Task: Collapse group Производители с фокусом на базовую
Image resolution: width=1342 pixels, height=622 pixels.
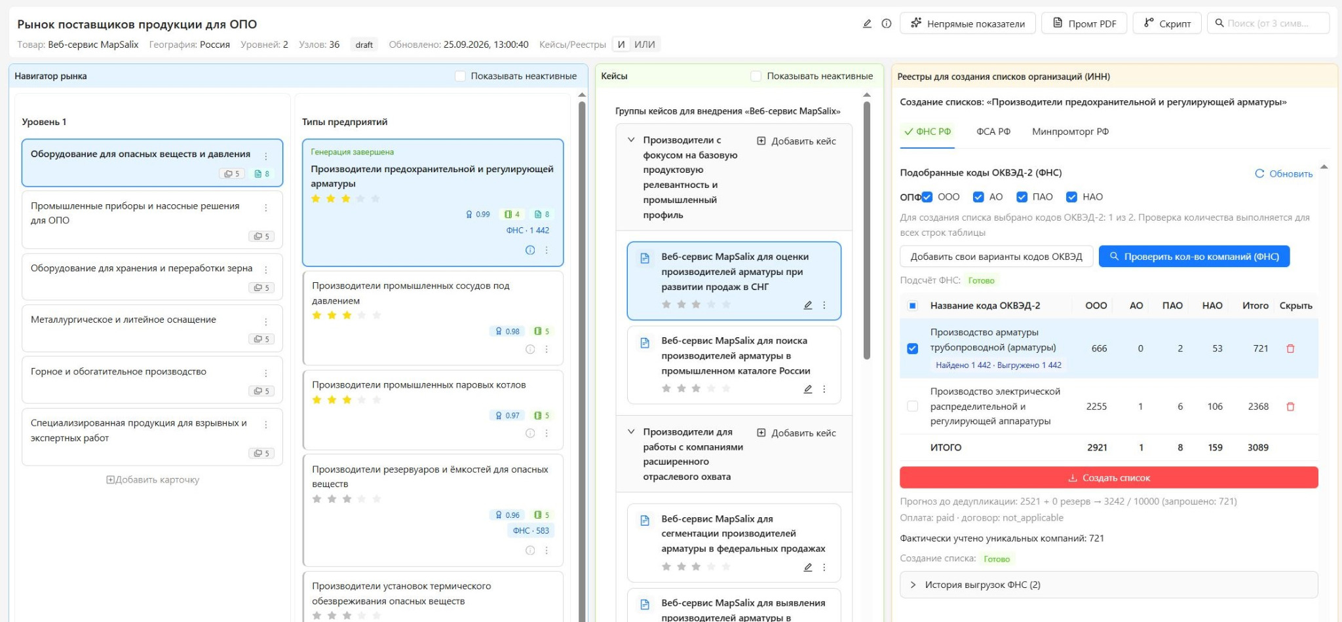Action: point(631,140)
